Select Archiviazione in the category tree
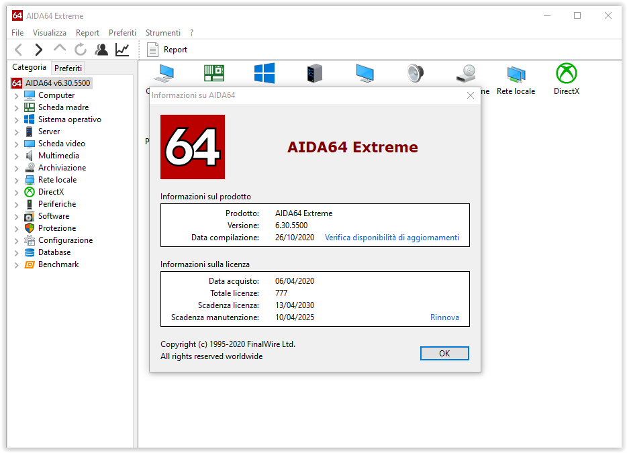The width and height of the screenshot is (627, 453). (x=62, y=168)
